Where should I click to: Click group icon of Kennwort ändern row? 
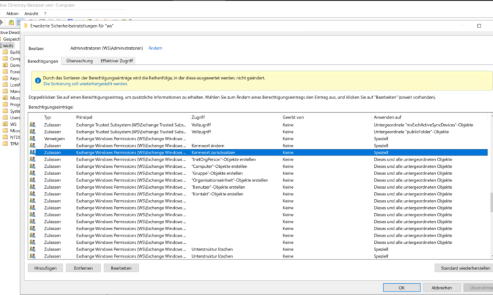(32, 145)
